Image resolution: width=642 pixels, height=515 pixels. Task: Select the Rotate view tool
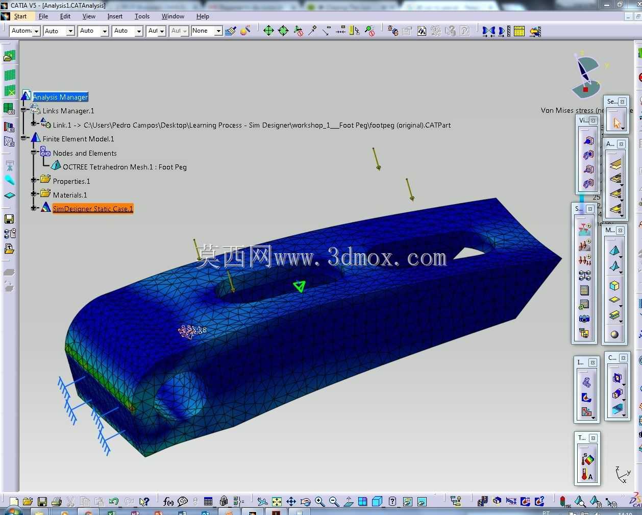[305, 502]
